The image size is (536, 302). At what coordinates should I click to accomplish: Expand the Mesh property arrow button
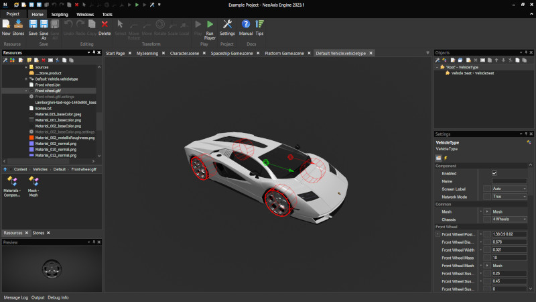click(x=488, y=211)
